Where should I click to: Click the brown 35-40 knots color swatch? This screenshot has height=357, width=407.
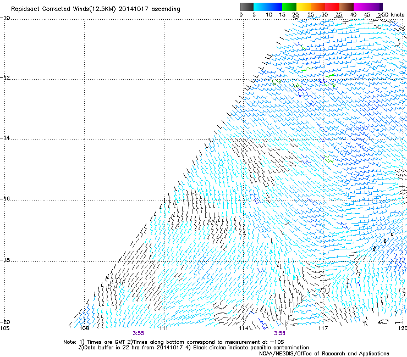pyautogui.click(x=346, y=7)
